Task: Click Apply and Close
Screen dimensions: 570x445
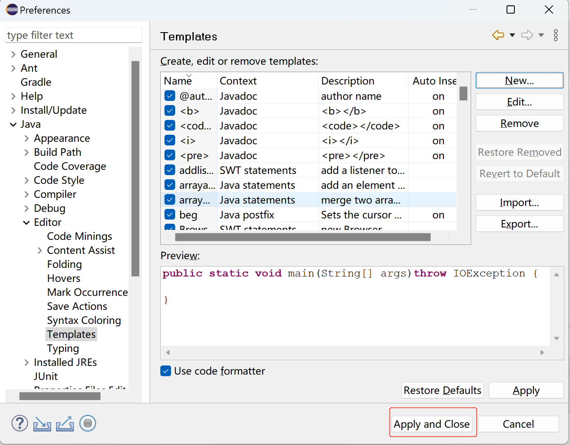Action: (x=432, y=424)
